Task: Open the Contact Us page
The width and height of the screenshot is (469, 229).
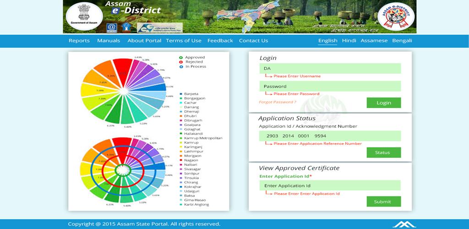Action: click(253, 41)
